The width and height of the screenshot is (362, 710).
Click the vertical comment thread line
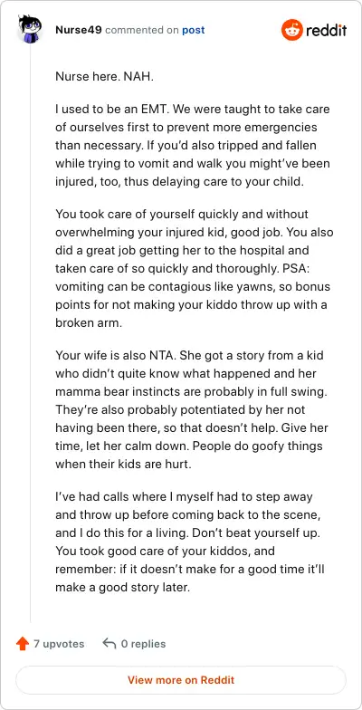click(x=31, y=333)
